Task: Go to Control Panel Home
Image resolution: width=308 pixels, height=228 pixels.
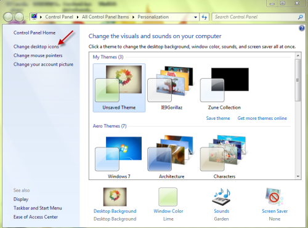Action: (x=34, y=33)
